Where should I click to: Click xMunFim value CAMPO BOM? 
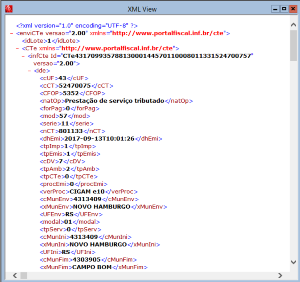[x=92, y=267]
